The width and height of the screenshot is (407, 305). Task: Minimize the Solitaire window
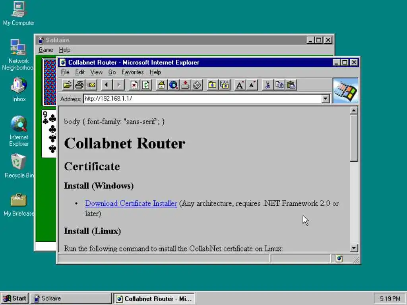click(x=310, y=40)
